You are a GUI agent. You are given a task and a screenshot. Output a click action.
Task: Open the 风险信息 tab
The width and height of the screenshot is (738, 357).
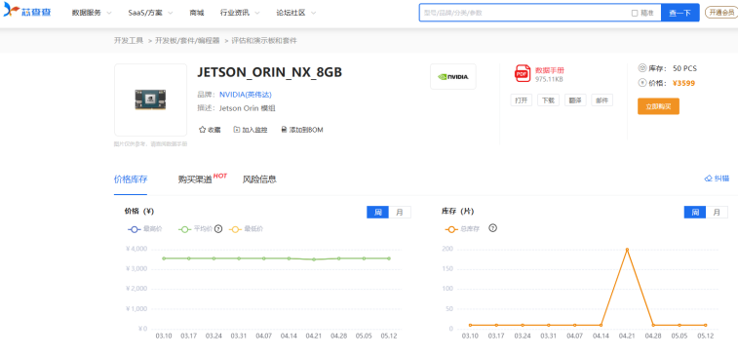click(x=259, y=178)
